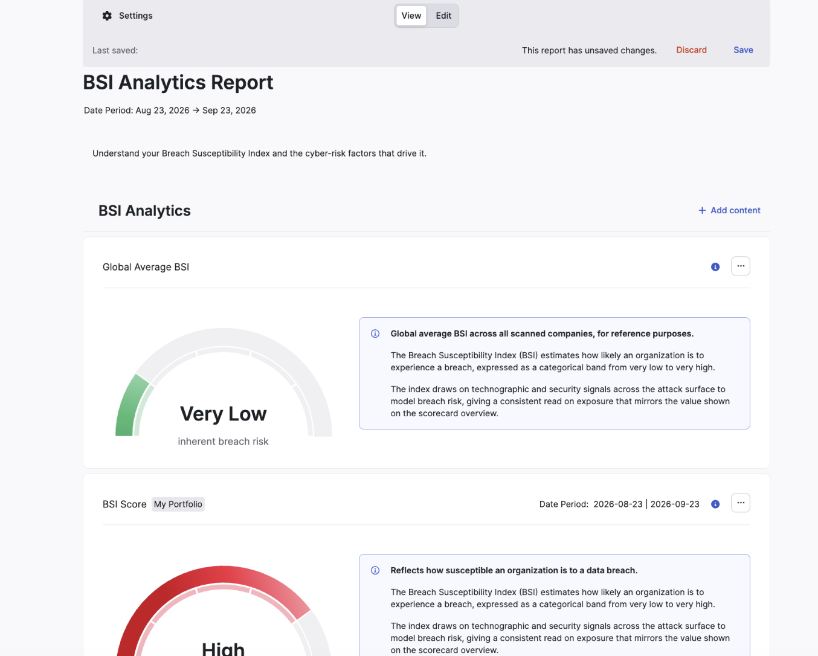Viewport: 818px width, 656px height.
Task: Open the three-dot menu on BSI Score card
Action: [x=741, y=503]
